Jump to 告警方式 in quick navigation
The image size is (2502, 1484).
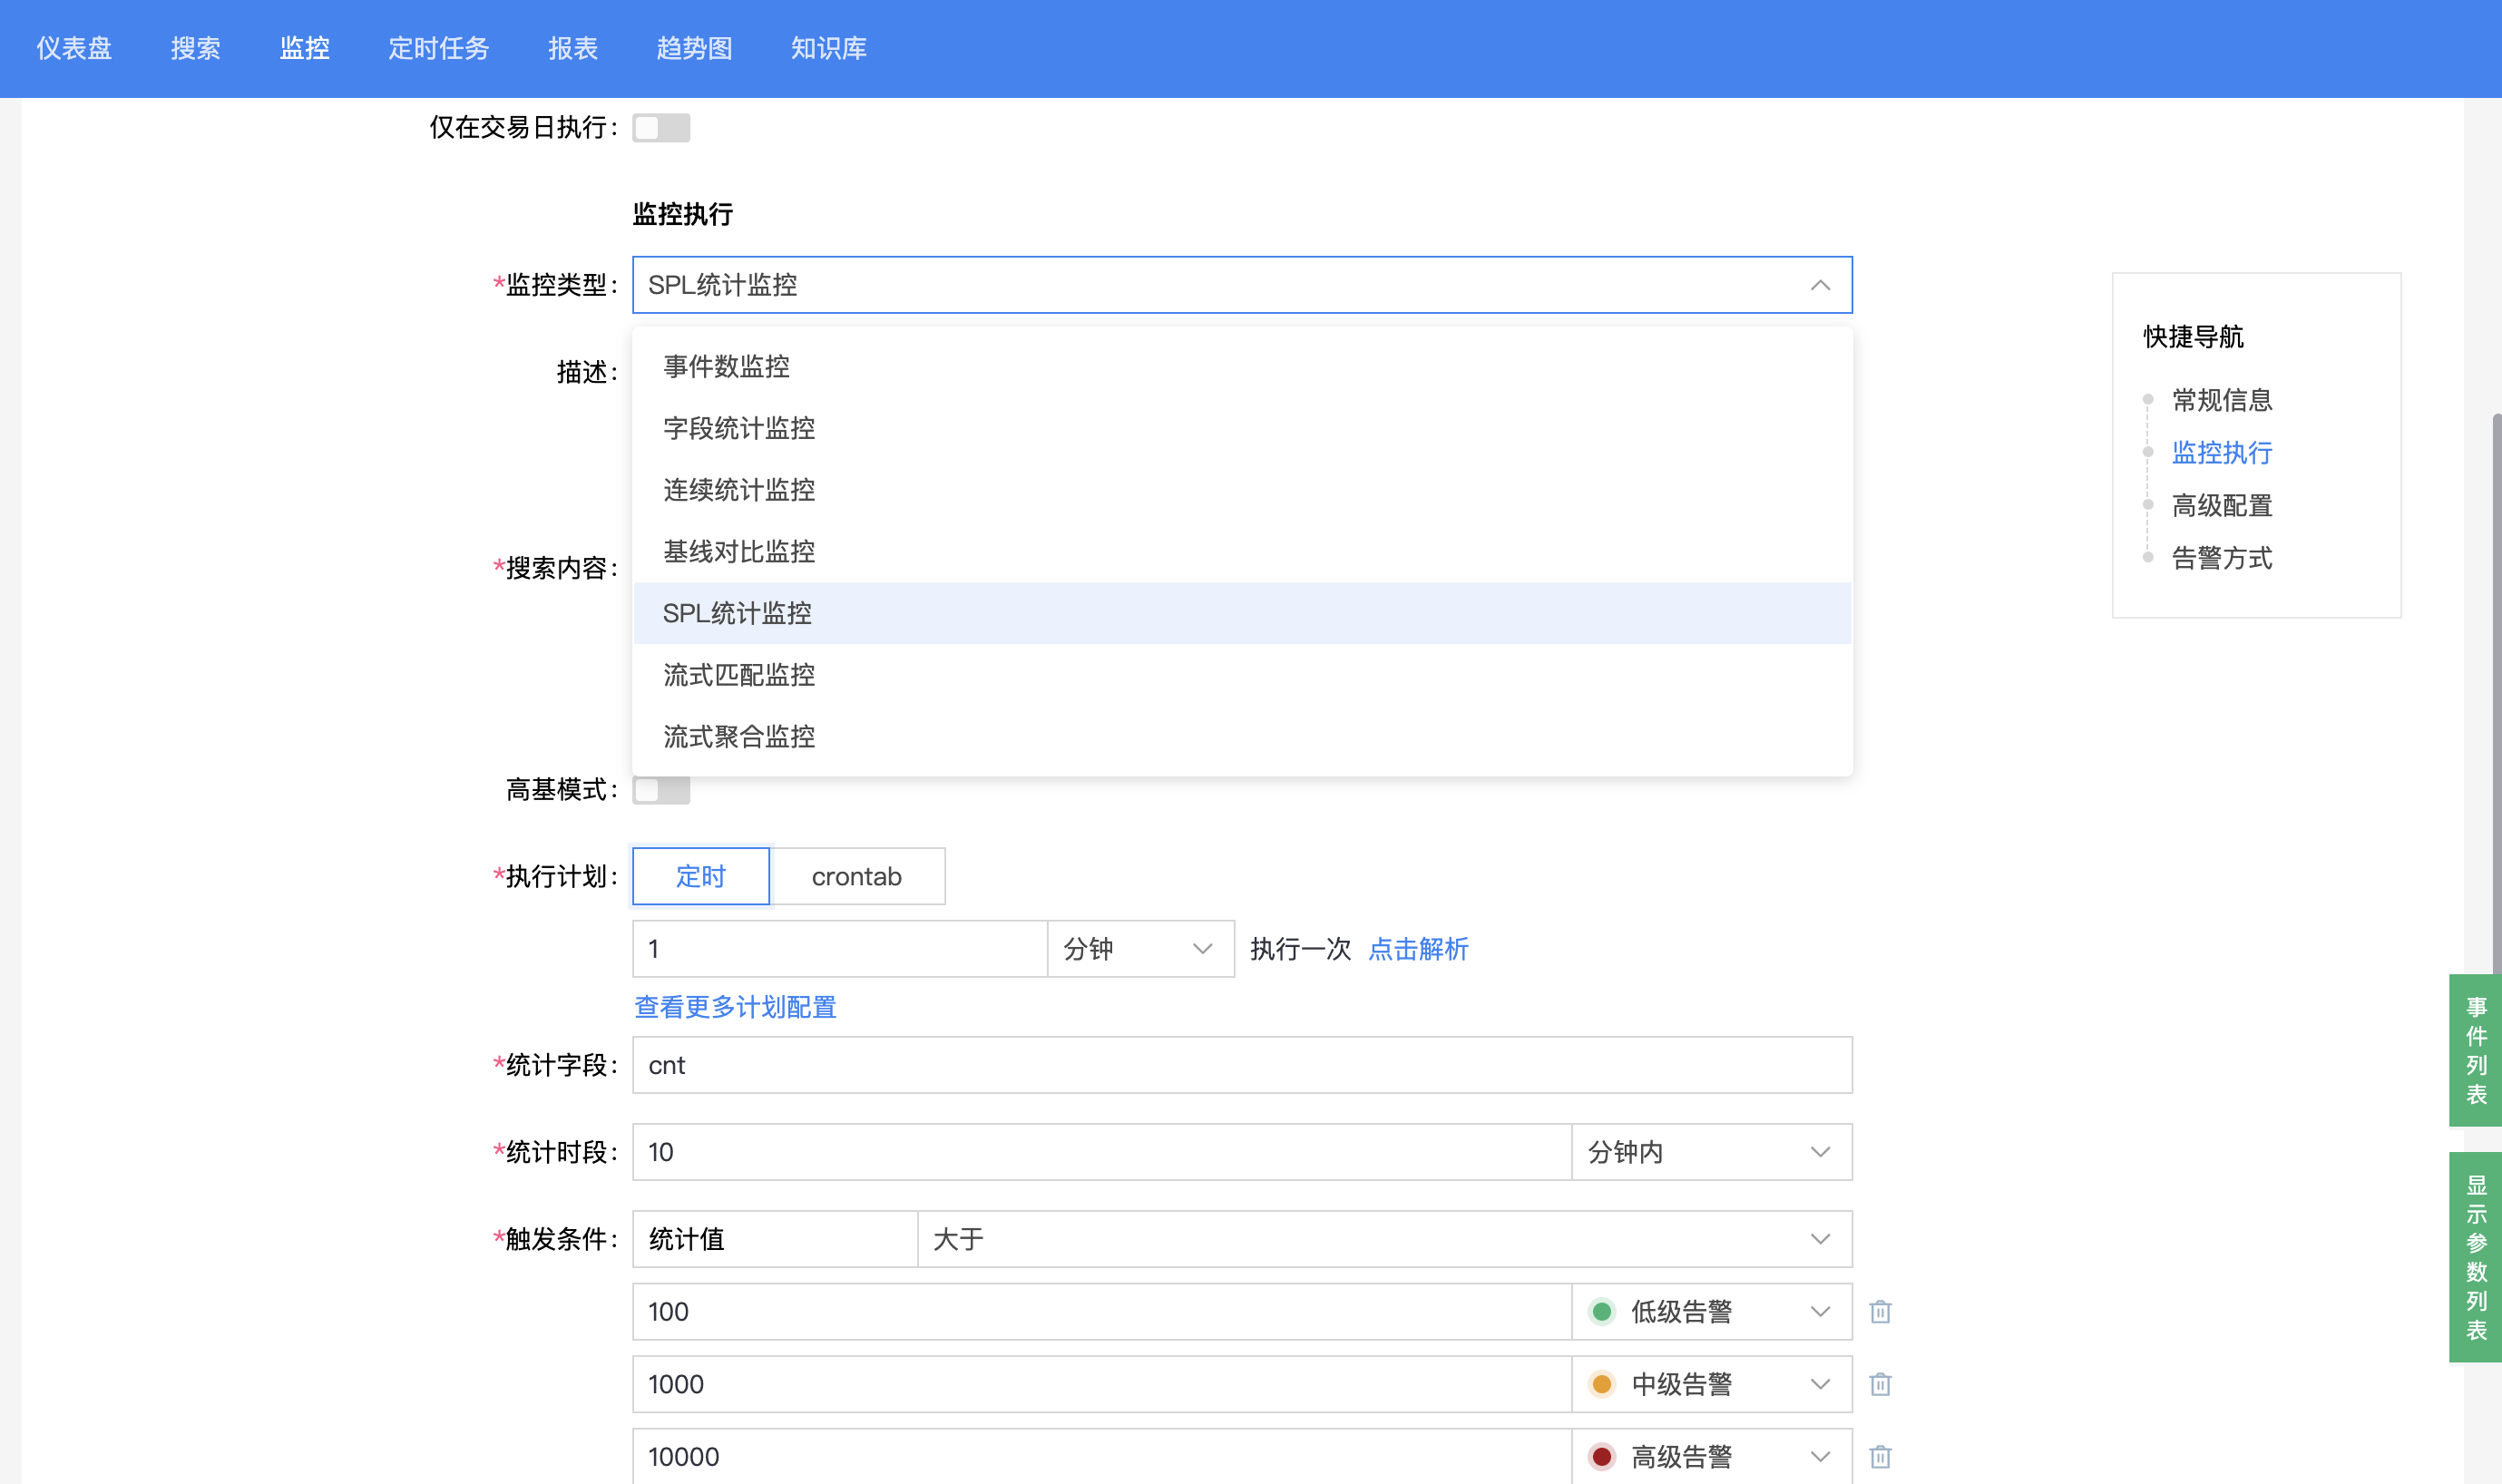coord(2222,558)
